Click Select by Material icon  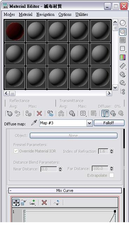tap(123, 83)
